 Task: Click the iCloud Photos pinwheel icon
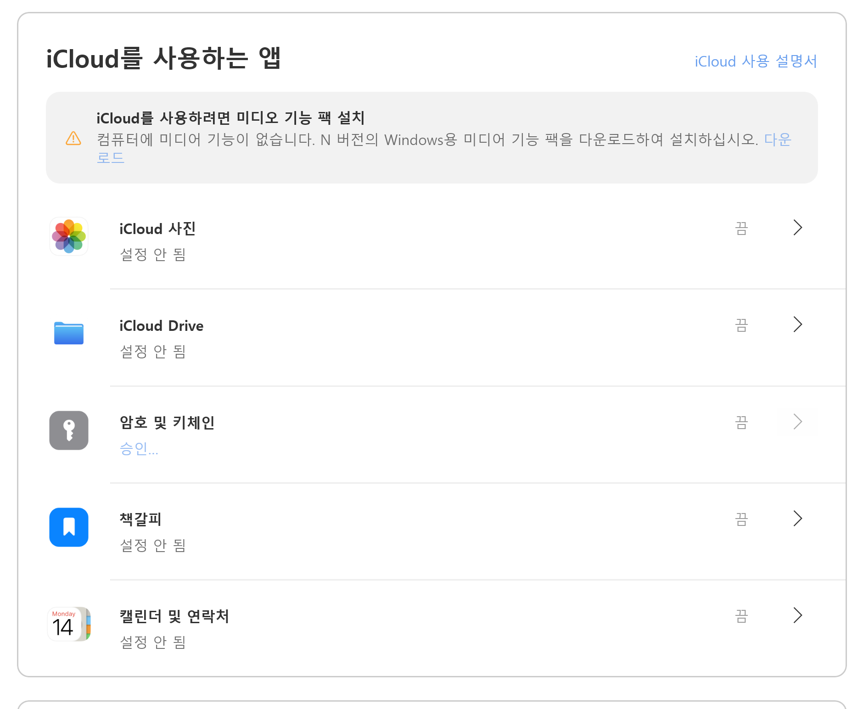point(69,236)
